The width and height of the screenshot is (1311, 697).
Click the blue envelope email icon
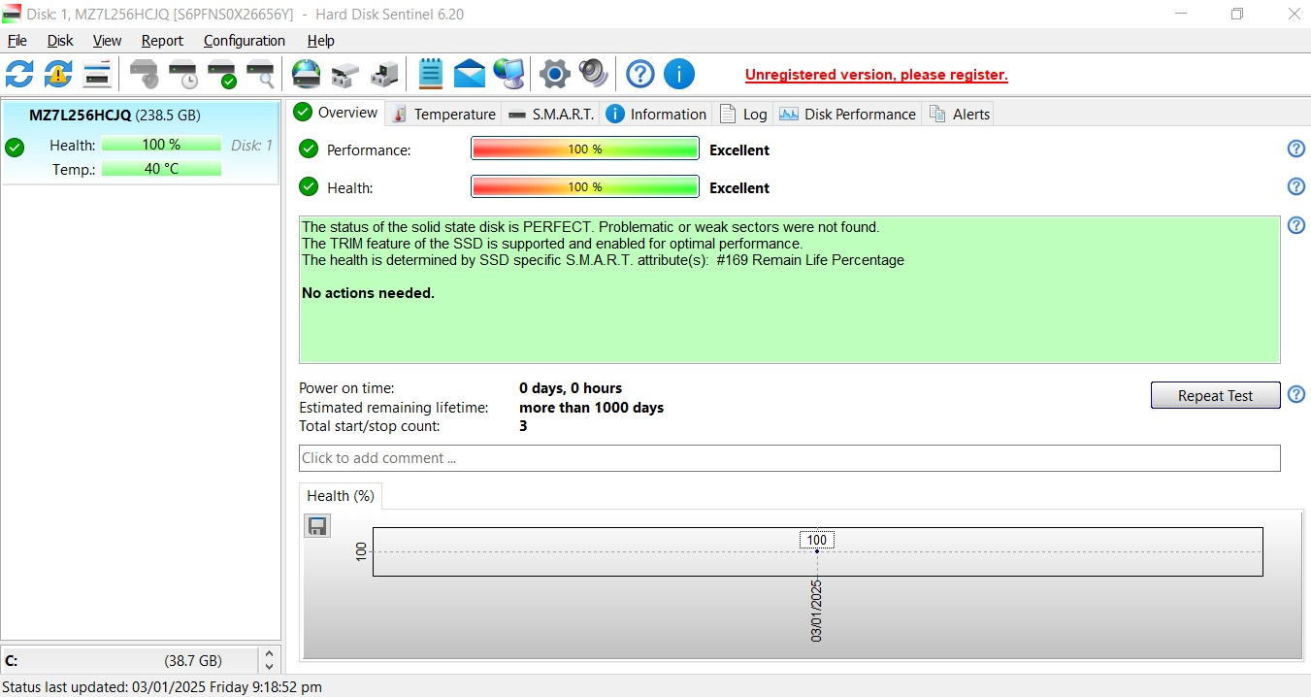470,74
